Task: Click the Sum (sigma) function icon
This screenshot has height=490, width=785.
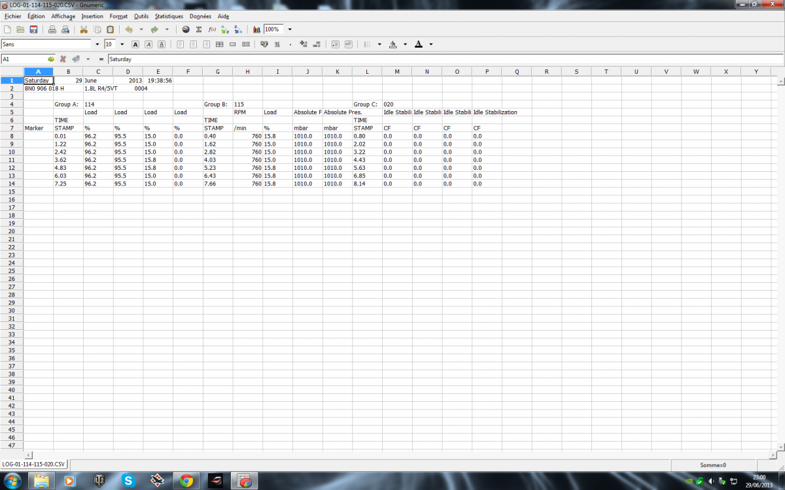Action: coord(199,29)
